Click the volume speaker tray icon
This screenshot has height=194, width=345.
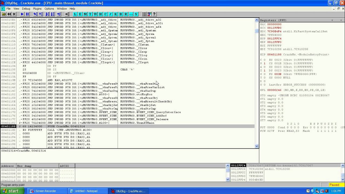coord(327,191)
